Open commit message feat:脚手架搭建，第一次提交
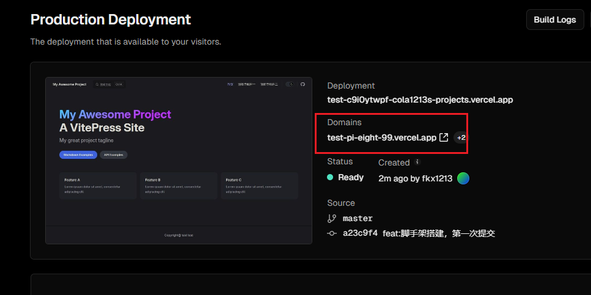The image size is (591, 295). 439,233
